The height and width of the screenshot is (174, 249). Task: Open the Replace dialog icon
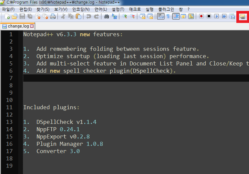(x=114, y=16)
